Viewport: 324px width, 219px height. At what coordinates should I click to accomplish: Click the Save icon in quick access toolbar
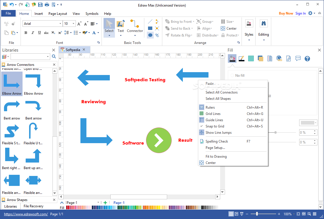click(x=40, y=4)
